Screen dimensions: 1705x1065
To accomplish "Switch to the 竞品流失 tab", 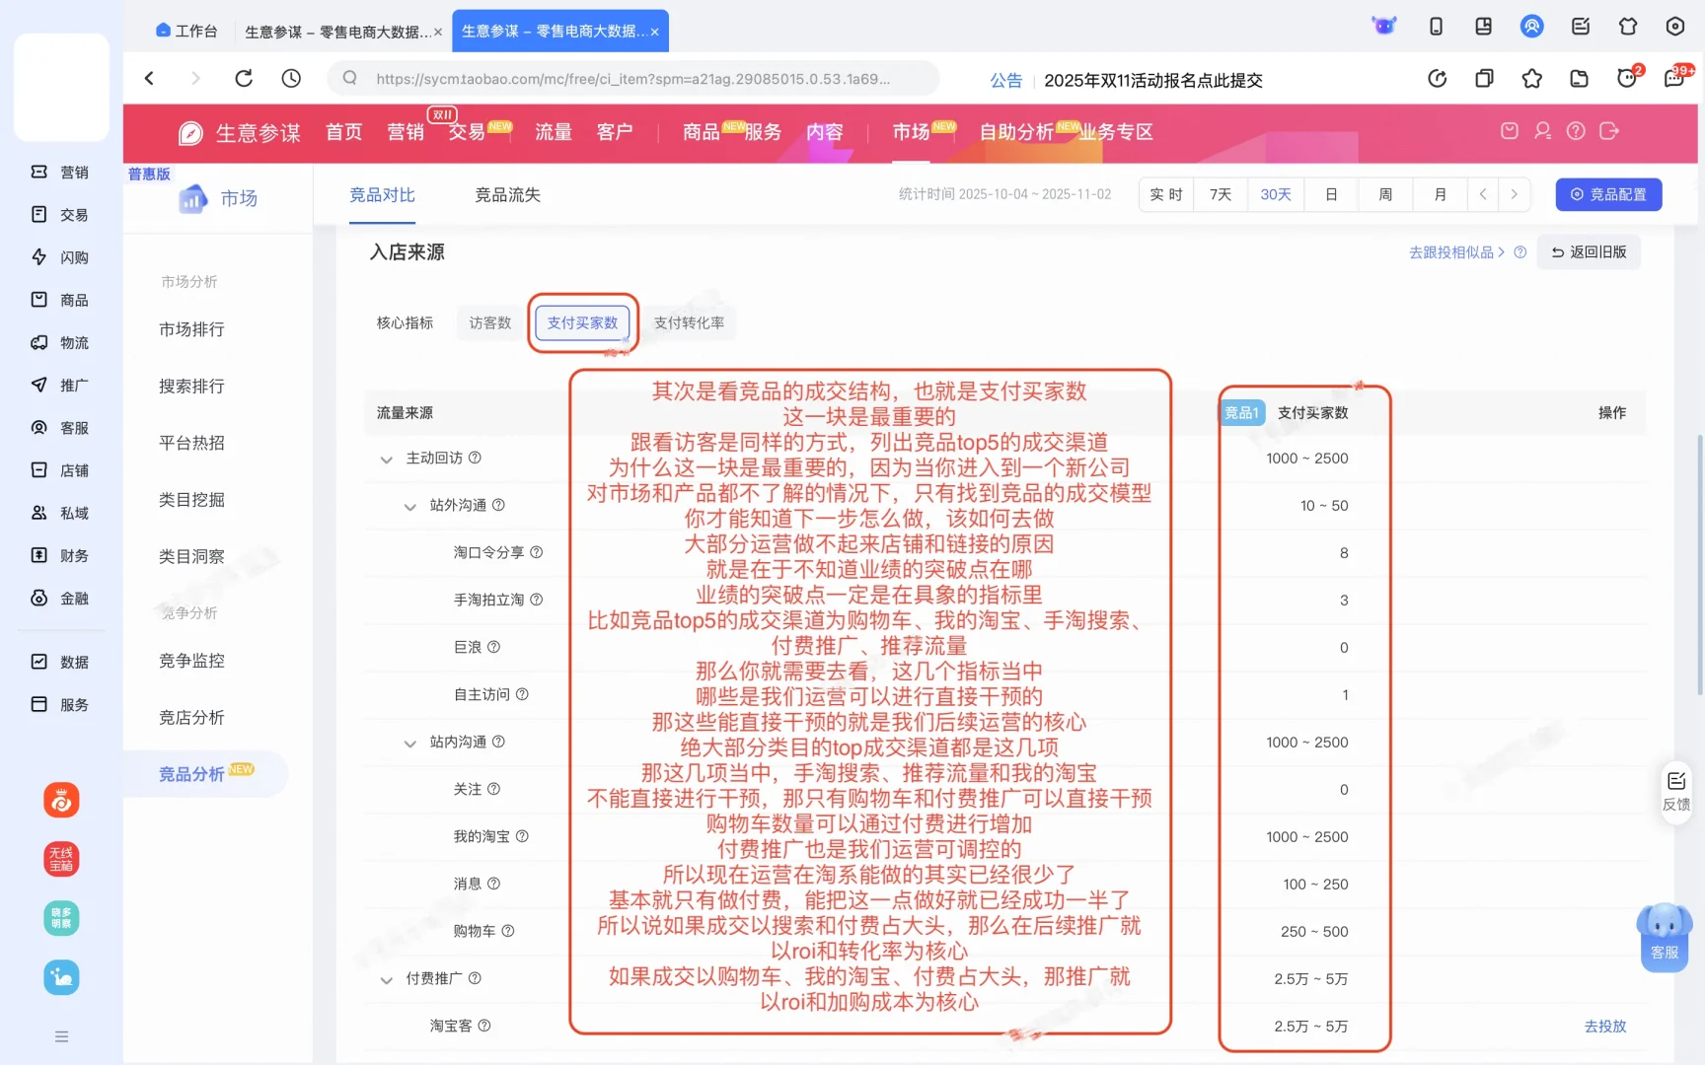I will [507, 195].
